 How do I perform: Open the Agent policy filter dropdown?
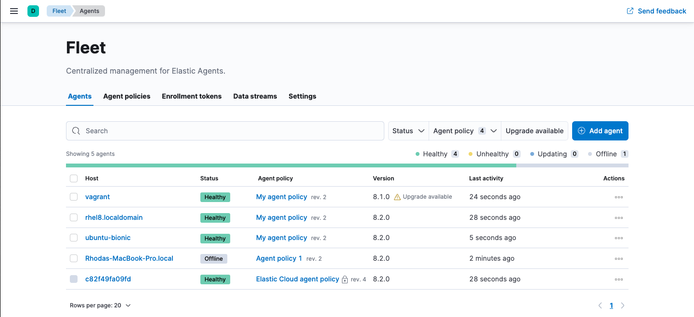click(x=465, y=131)
